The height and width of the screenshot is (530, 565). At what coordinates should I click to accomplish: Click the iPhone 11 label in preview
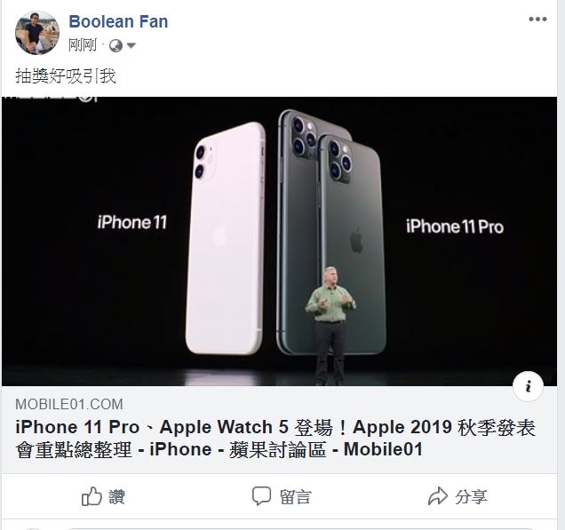131,222
